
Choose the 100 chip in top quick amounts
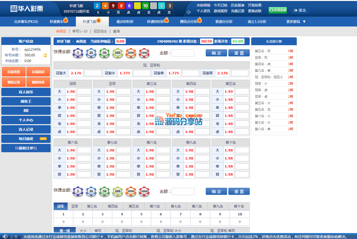(x=118, y=53)
